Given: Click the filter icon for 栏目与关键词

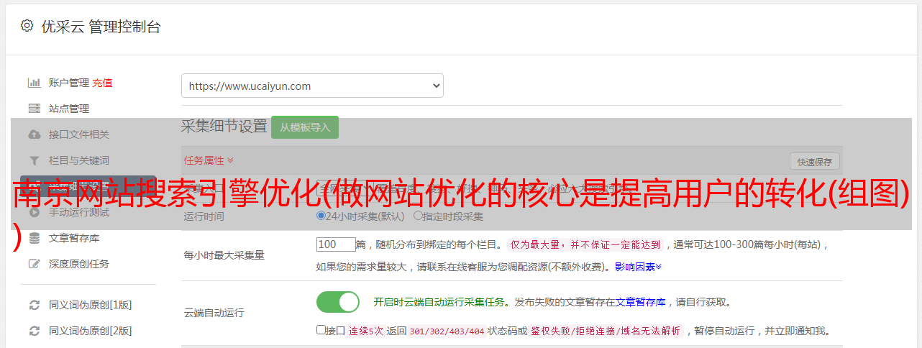Looking at the screenshot, I should click(34, 160).
